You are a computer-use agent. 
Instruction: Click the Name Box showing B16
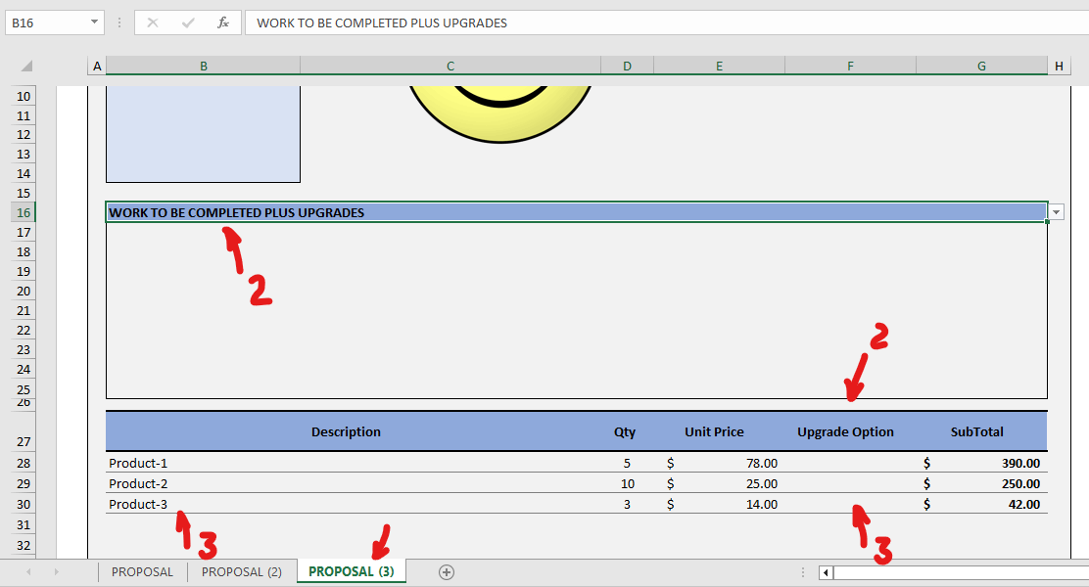coord(54,23)
